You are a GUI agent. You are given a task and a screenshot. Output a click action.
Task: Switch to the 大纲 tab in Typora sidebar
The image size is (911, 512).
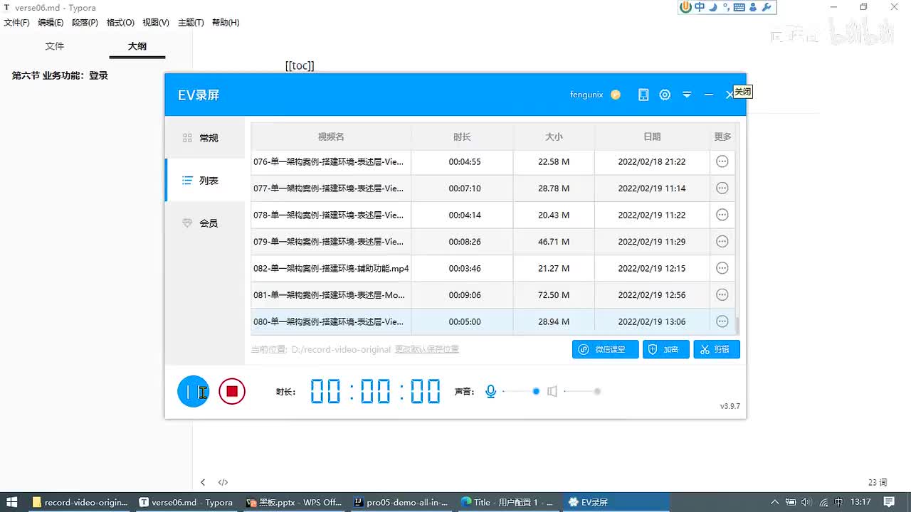click(137, 46)
